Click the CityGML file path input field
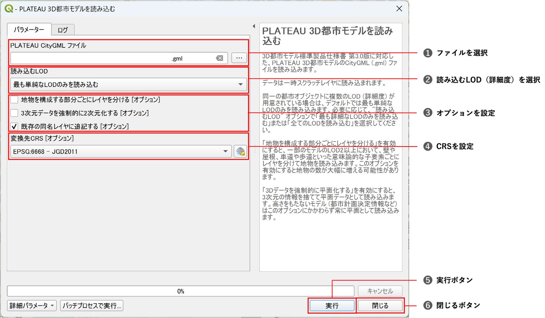The height and width of the screenshot is (318, 545). 119,58
